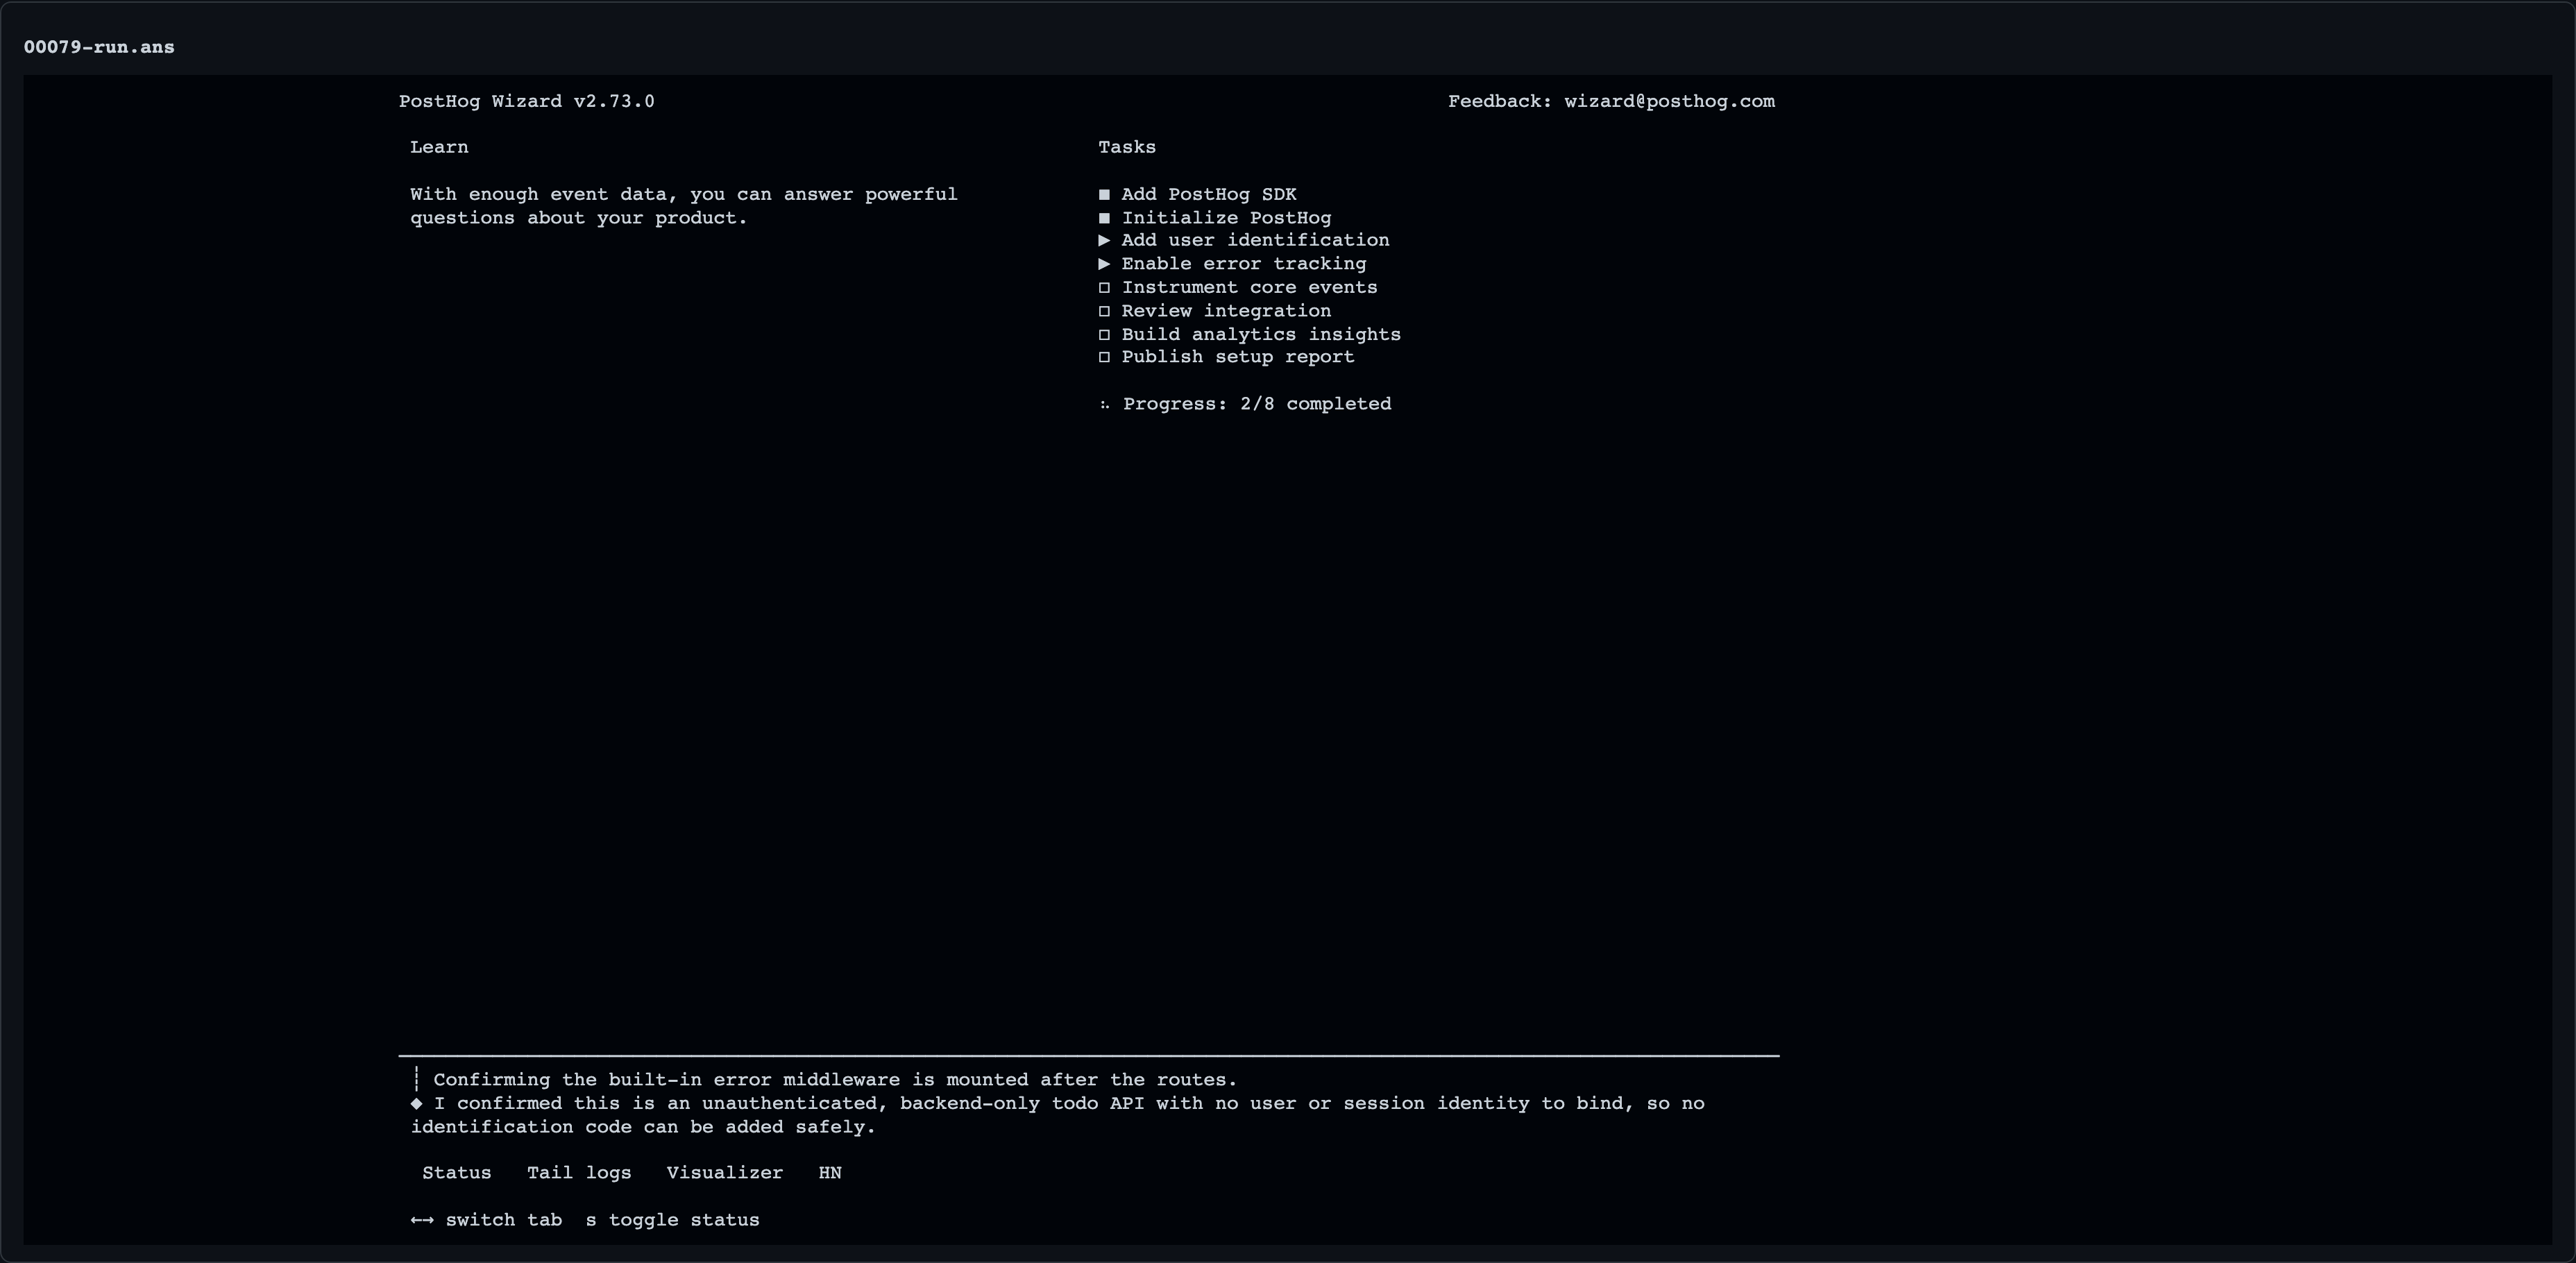Click the spinner icon next to Progress
This screenshot has height=1263, width=2576.
[x=1104, y=405]
